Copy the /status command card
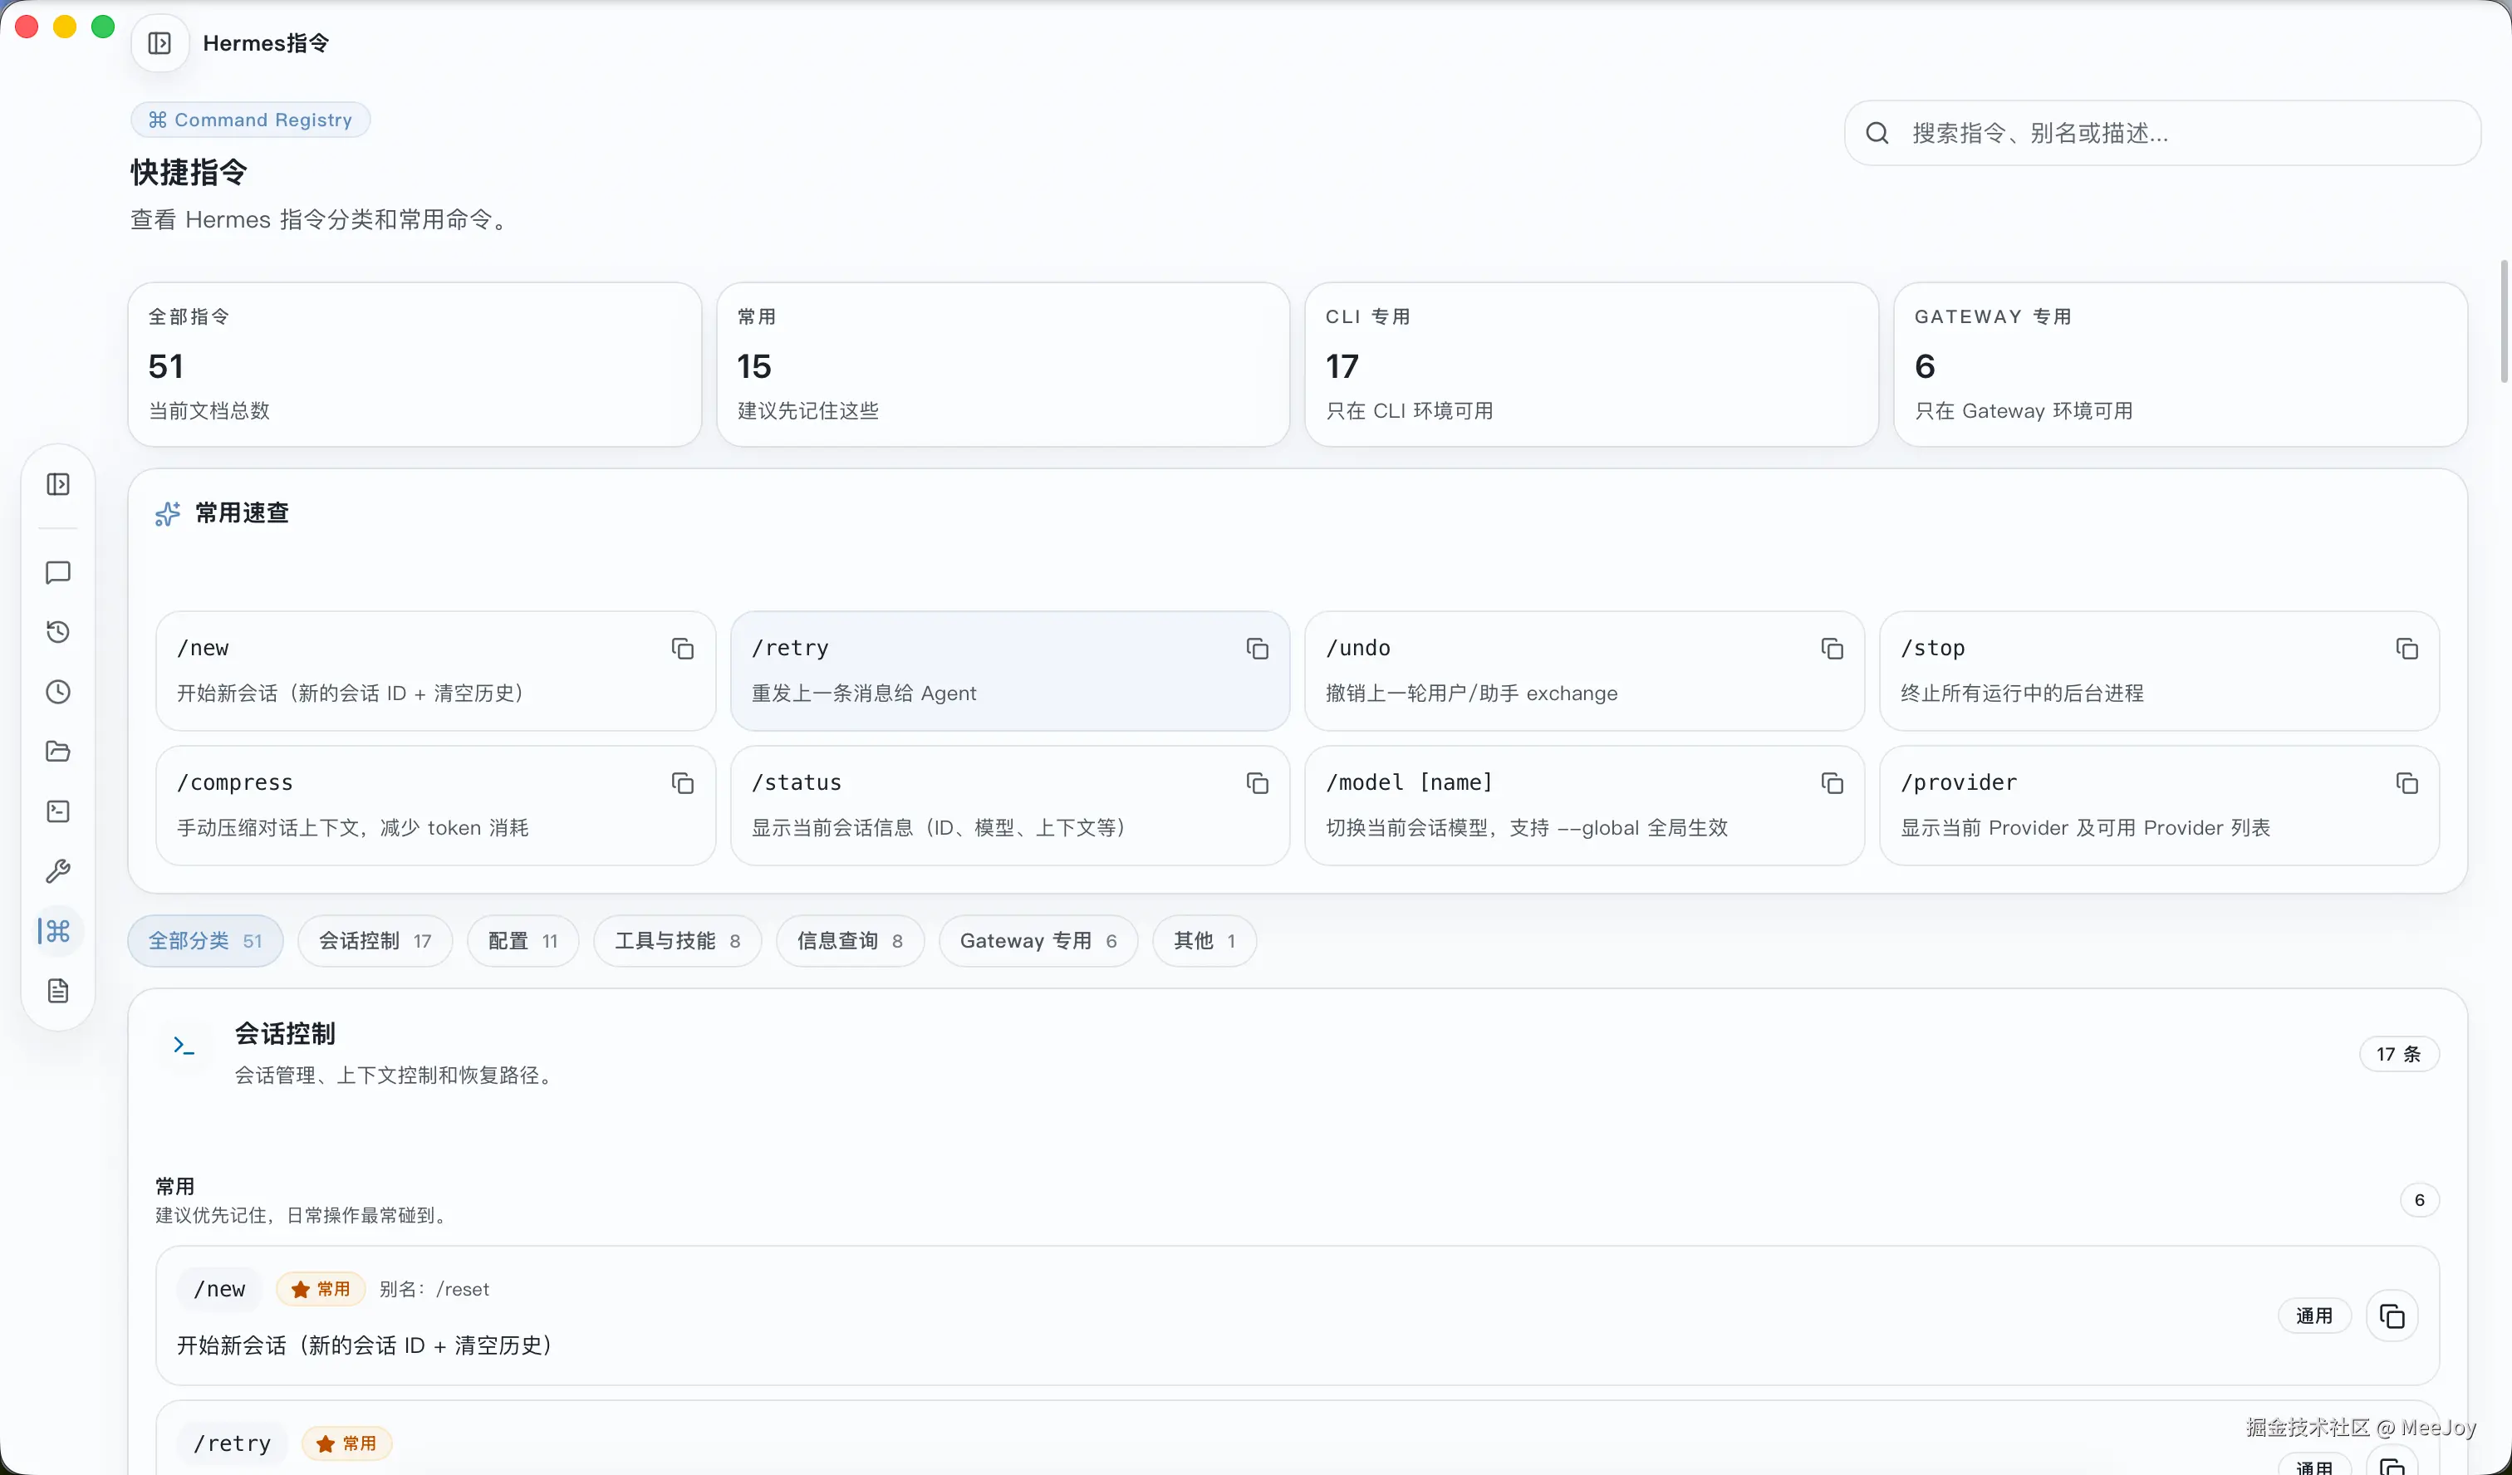The width and height of the screenshot is (2512, 1475). (x=1257, y=783)
